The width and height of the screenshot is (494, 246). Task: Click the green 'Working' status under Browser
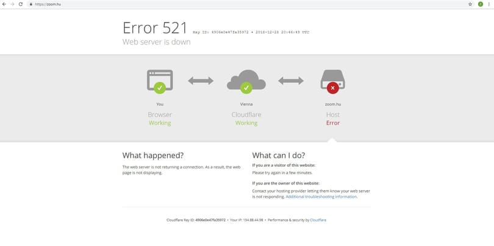(160, 123)
